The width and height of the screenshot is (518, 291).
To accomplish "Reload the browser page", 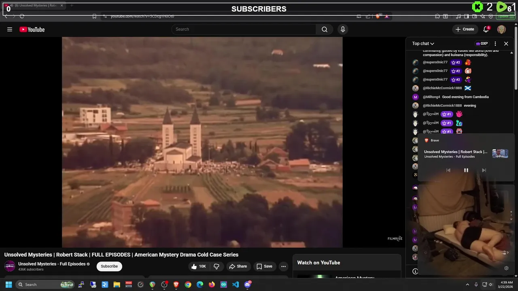I will [22, 16].
